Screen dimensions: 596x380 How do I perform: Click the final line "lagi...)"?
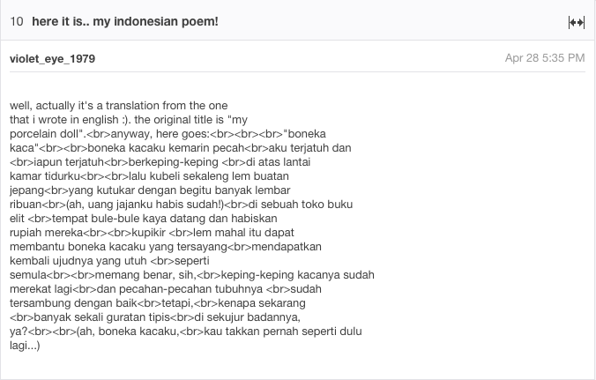[25, 345]
